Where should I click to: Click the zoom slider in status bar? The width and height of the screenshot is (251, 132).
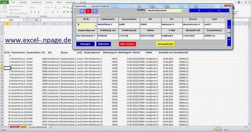click(240, 130)
